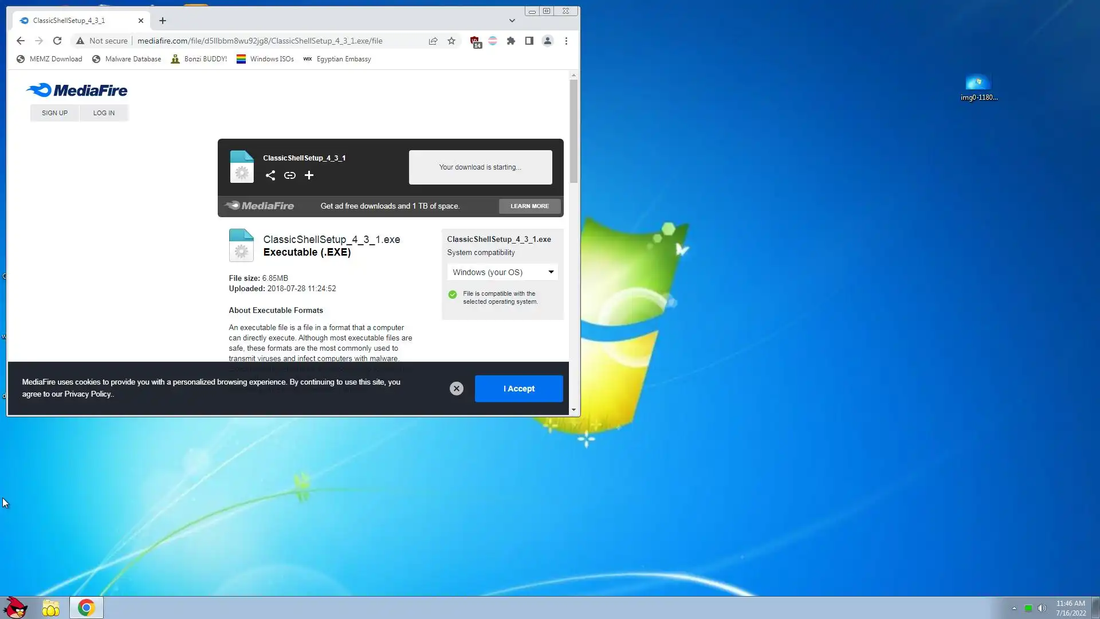The image size is (1100, 619).
Task: Click the page vertical scrollbar thumb
Action: [x=573, y=132]
